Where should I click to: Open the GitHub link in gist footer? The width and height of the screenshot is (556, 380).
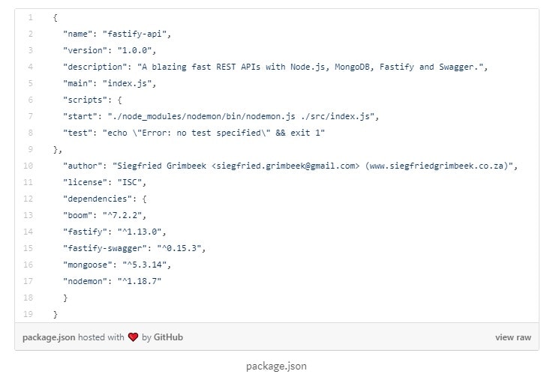click(168, 337)
